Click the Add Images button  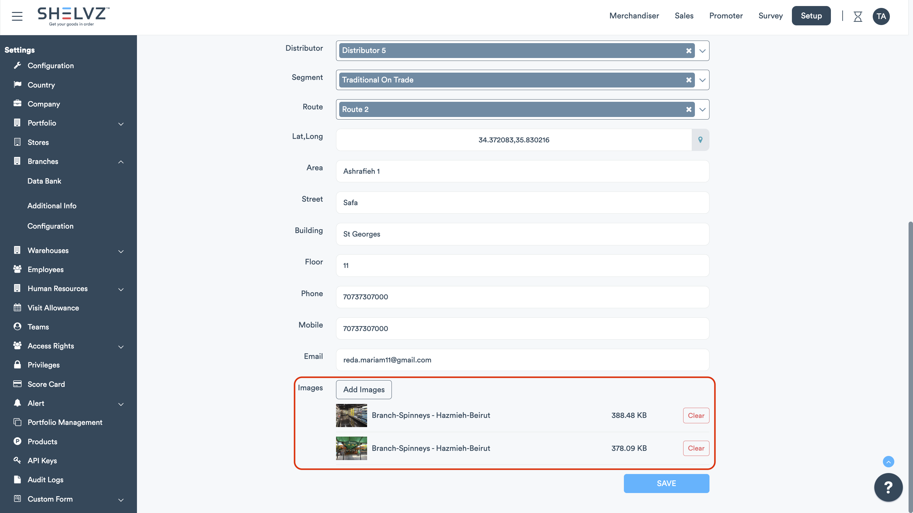[364, 390]
